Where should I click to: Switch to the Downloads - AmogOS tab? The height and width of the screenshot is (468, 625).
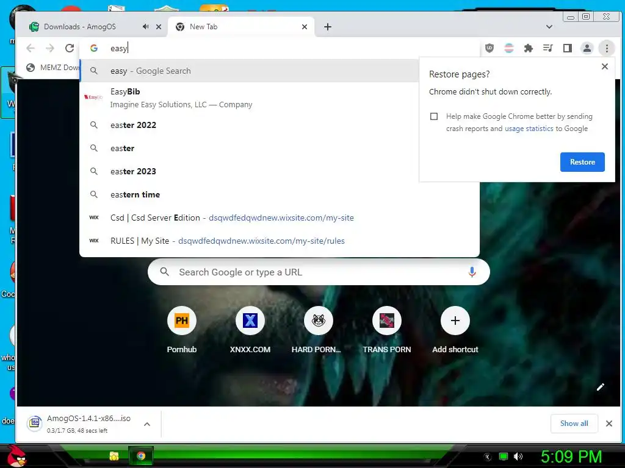click(80, 27)
